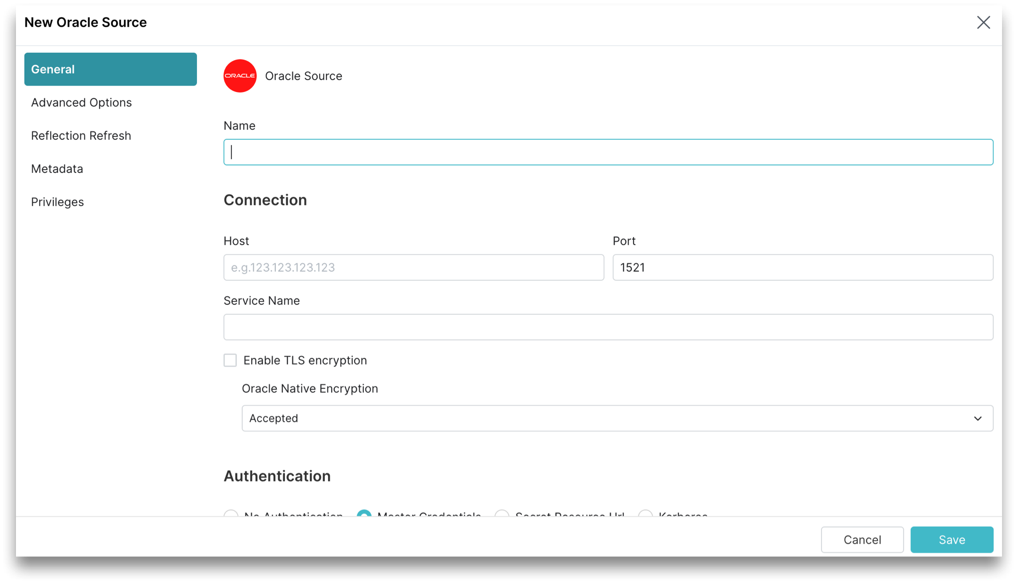Select the Kerberos authentication option
1018x584 pixels.
(x=645, y=515)
